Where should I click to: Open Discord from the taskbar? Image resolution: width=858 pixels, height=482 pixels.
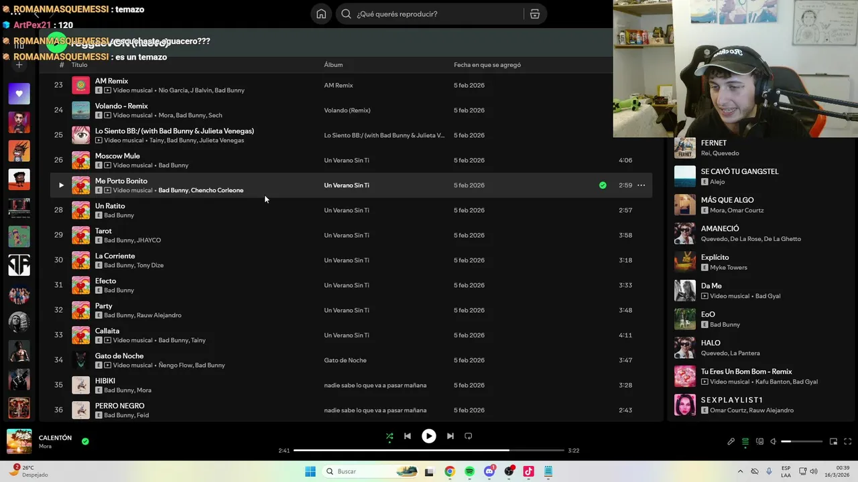click(489, 471)
